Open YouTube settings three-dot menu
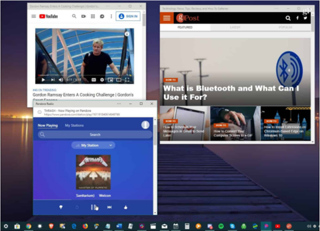 click(111, 16)
